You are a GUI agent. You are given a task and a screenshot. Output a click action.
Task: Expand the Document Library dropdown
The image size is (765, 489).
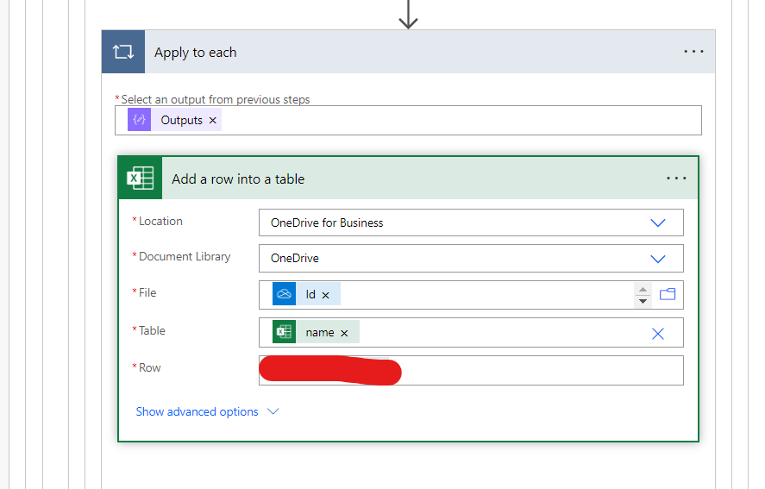[657, 259]
